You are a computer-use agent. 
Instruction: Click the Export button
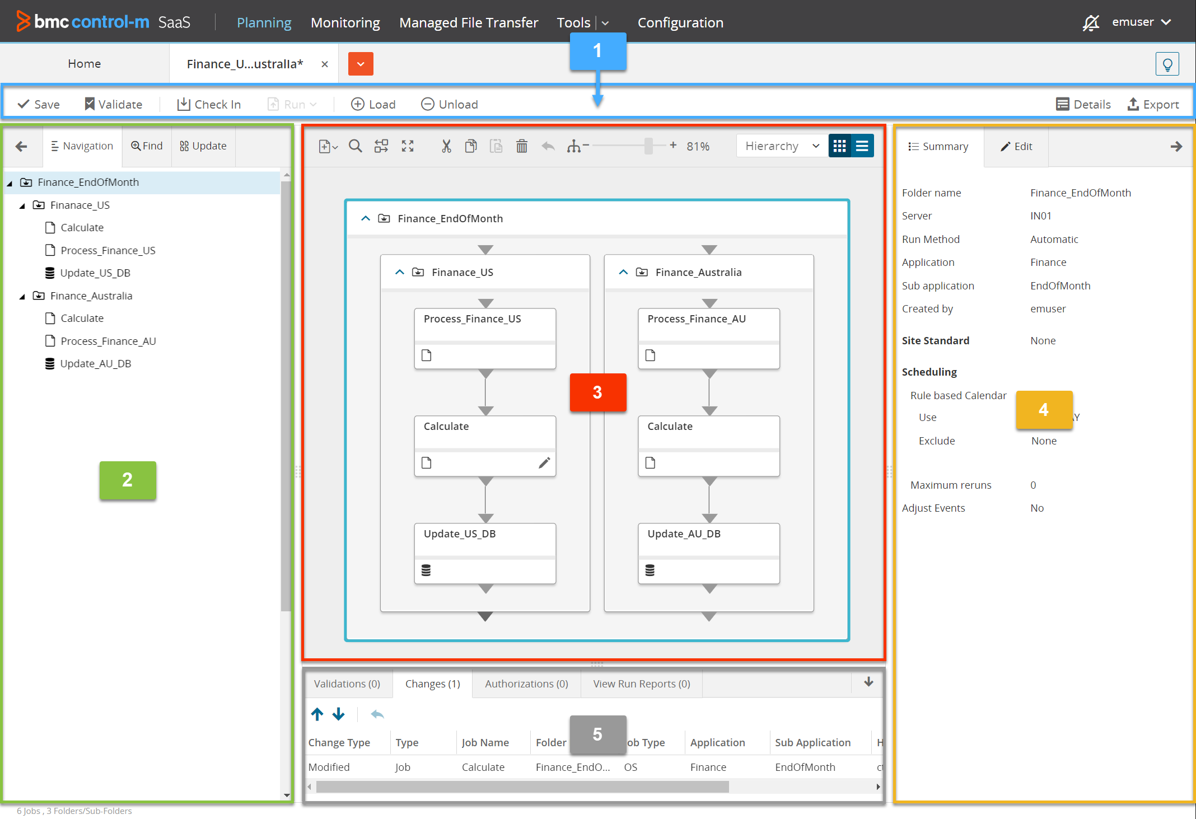pyautogui.click(x=1153, y=104)
